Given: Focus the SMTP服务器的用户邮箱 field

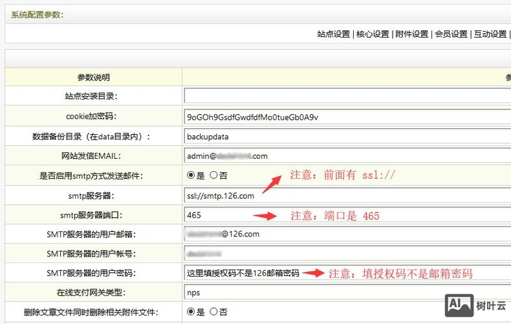Looking at the screenshot, I should tap(347, 234).
